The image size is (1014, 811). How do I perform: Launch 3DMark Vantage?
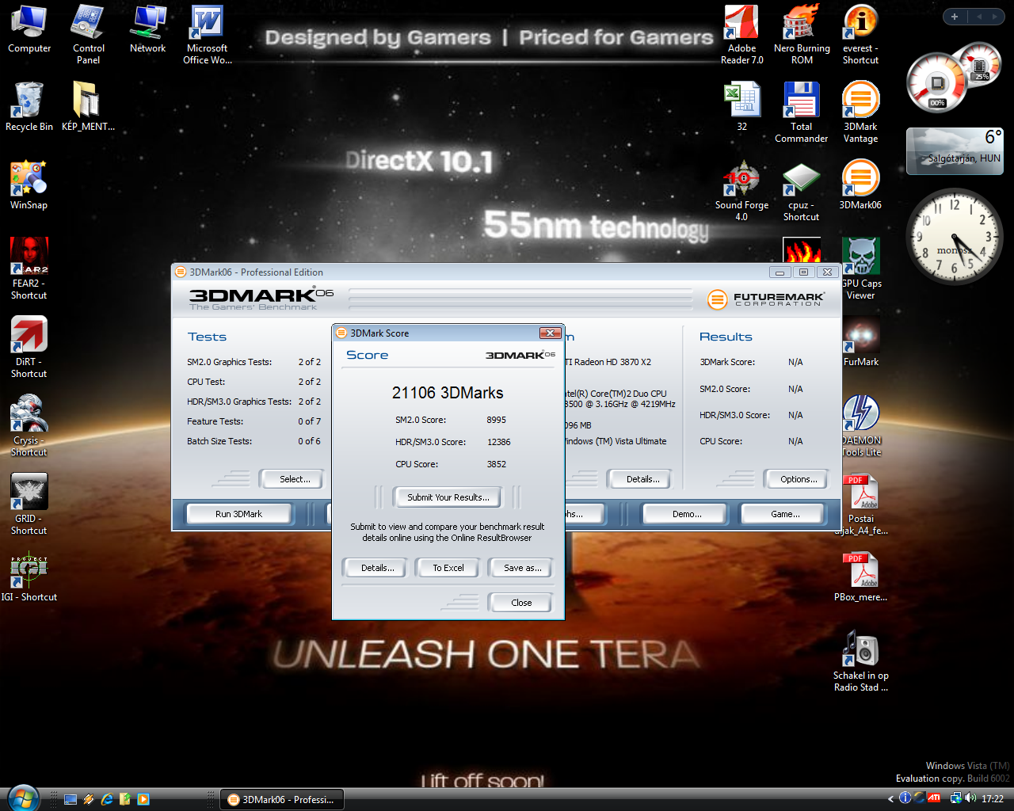click(861, 112)
